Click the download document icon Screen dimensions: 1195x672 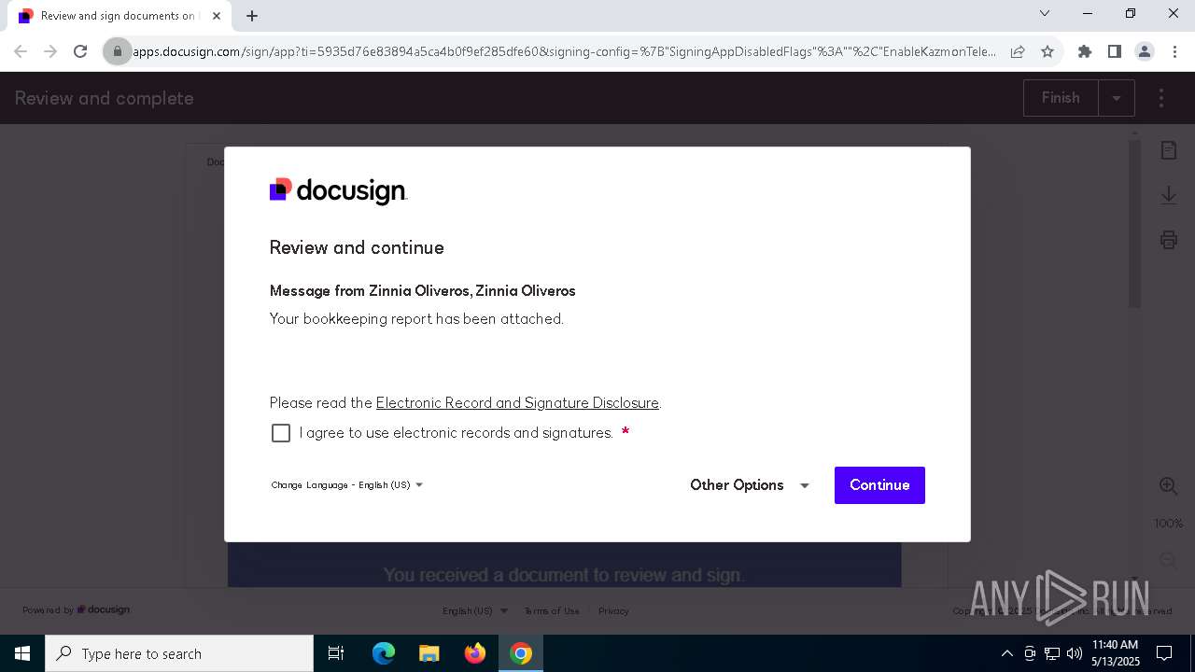pyautogui.click(x=1169, y=195)
